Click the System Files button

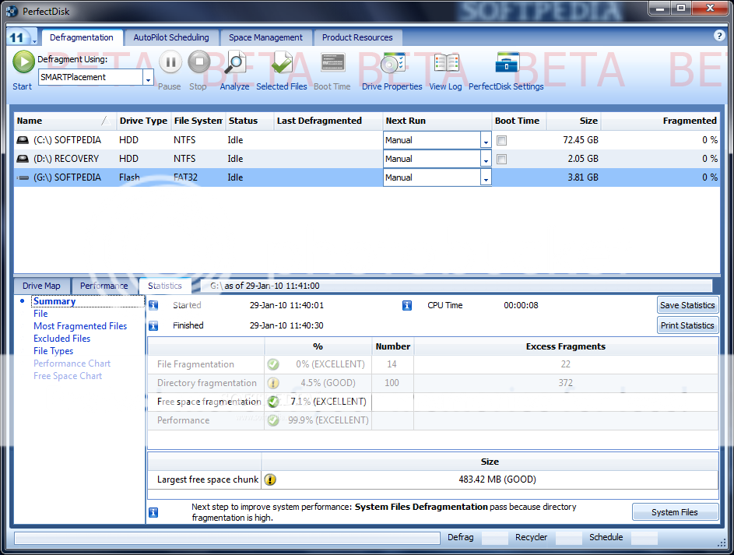tap(674, 511)
